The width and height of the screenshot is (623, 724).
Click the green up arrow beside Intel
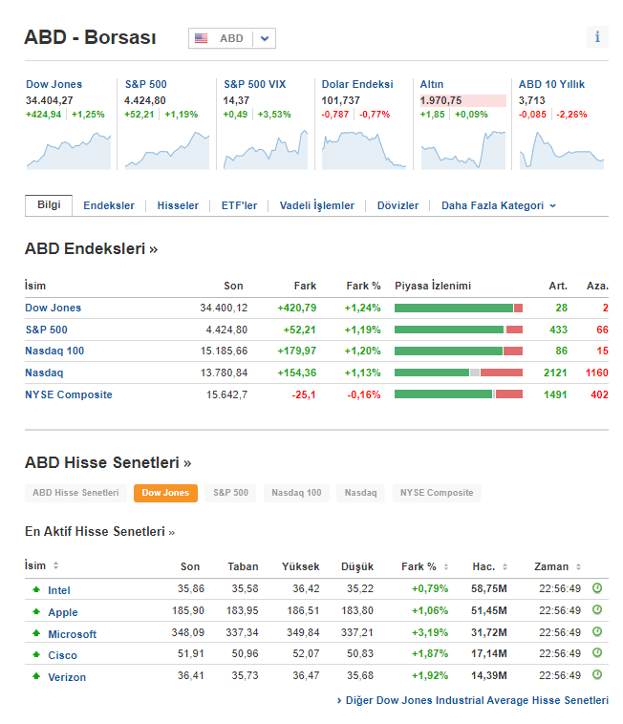pos(36,590)
